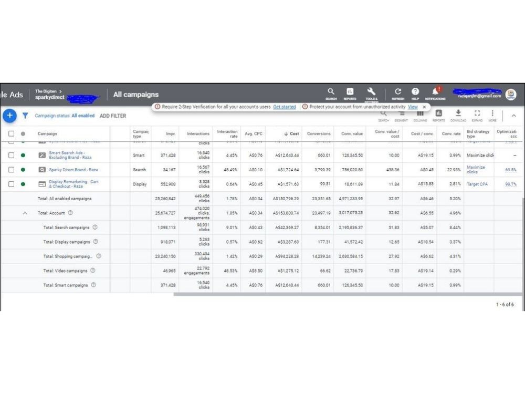
Task: Click help icon beside Total: Shopping campaigns
Action: click(x=99, y=256)
